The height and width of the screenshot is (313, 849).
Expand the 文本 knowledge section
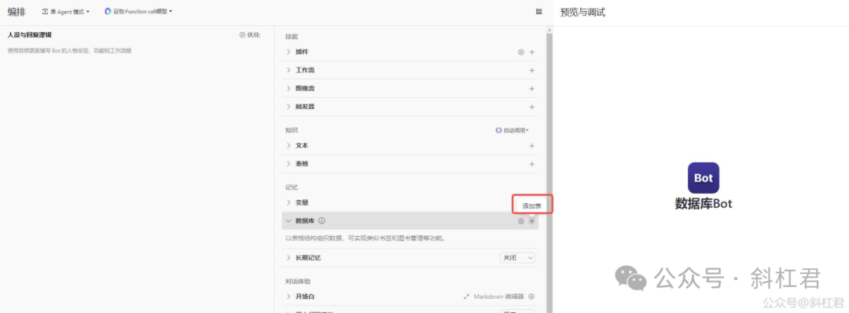click(x=289, y=146)
